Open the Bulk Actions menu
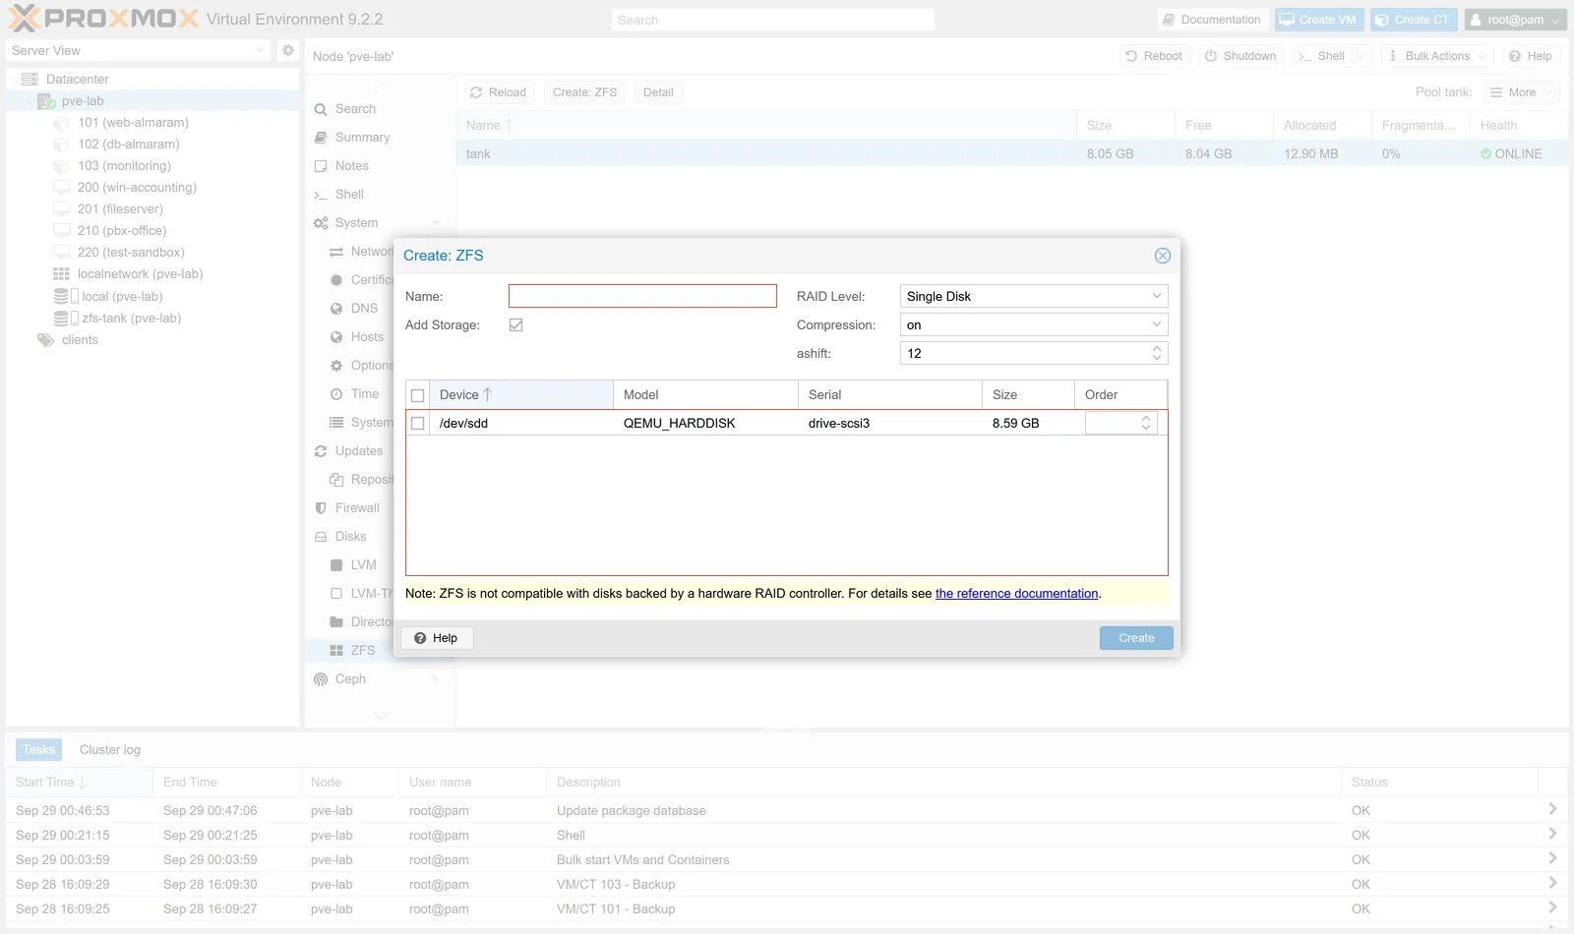Viewport: 1574px width, 934px height. tap(1436, 56)
